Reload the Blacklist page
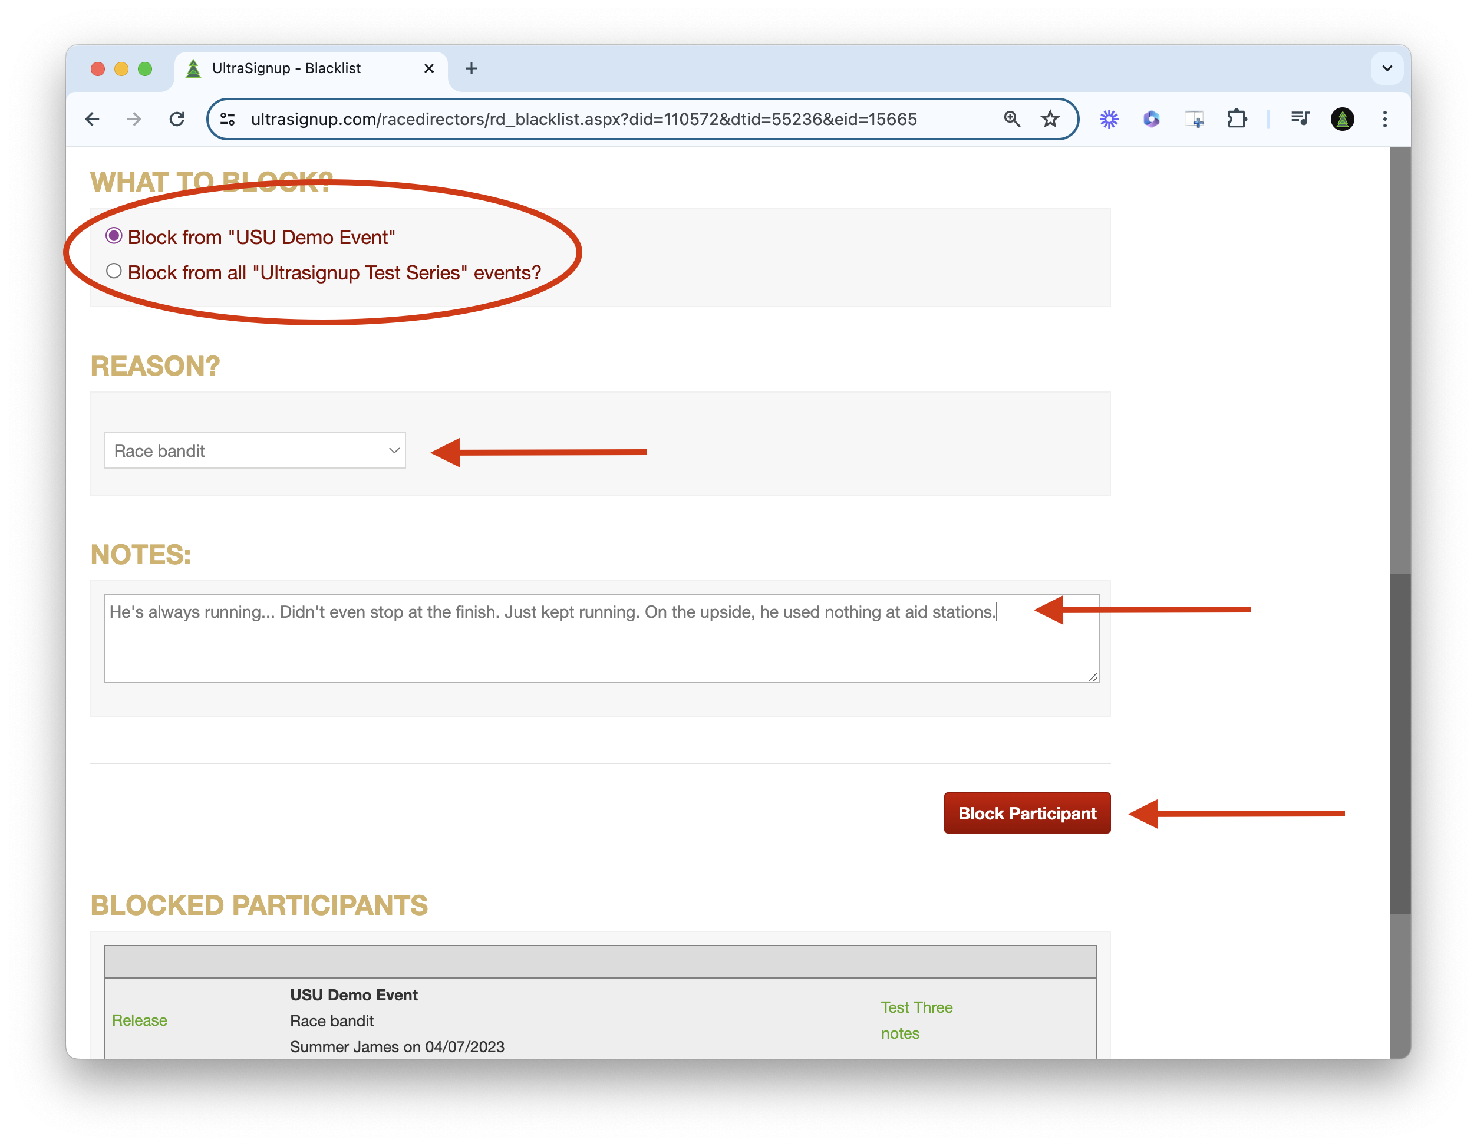This screenshot has width=1477, height=1146. tap(178, 118)
